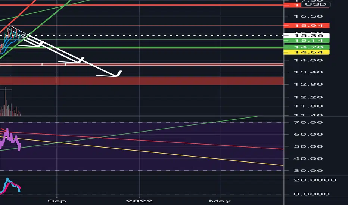The height and width of the screenshot is (205, 348).
Task: Select the thick red horizontal line at top
Action: click(x=142, y=5)
